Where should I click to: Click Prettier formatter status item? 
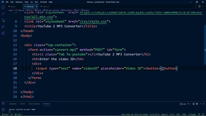coord(192,114)
